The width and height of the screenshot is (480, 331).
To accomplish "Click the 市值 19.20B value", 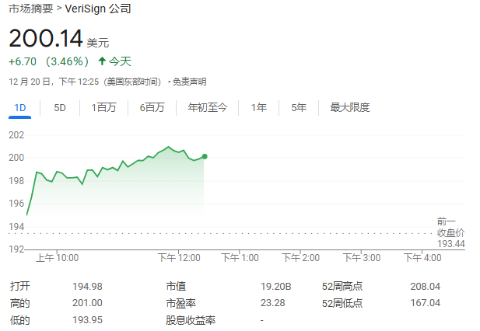I will point(275,286).
